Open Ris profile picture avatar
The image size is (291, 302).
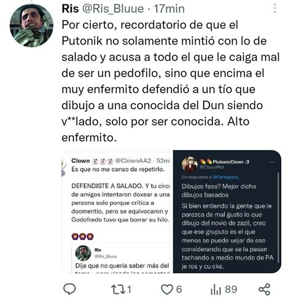[31, 26]
